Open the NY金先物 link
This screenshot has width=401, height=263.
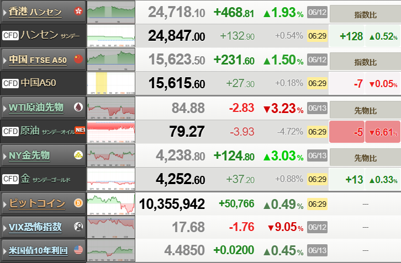click(x=29, y=155)
